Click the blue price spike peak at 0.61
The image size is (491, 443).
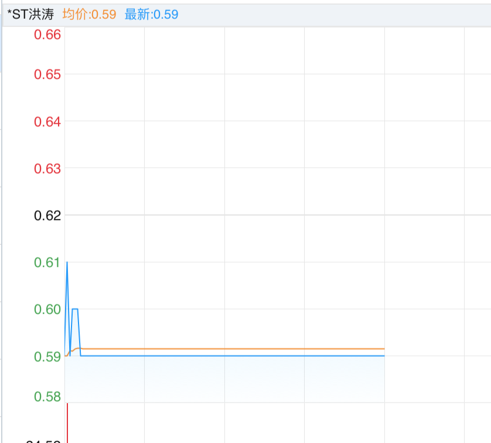67,263
